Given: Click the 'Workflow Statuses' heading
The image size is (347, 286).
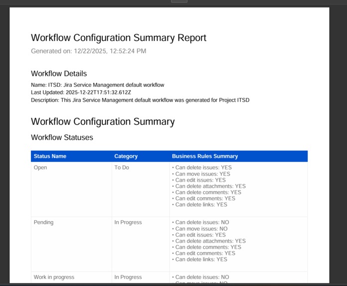Looking at the screenshot, I should (x=62, y=137).
